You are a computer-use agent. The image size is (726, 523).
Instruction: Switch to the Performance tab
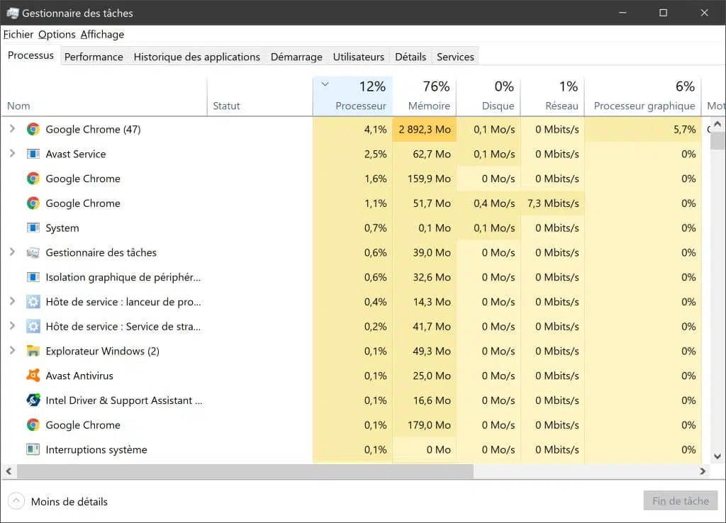pyautogui.click(x=94, y=57)
